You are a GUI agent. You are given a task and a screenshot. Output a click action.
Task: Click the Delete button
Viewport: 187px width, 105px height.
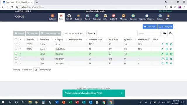coord(19,34)
